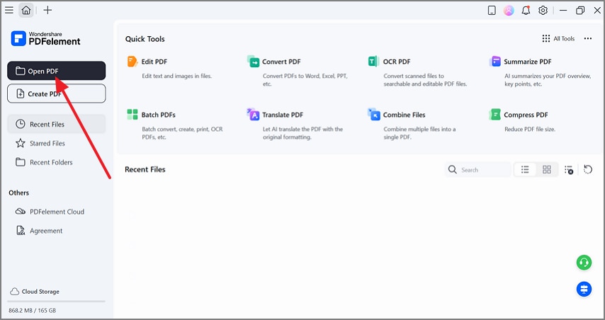
Task: Open the user account avatar
Action: point(509,11)
